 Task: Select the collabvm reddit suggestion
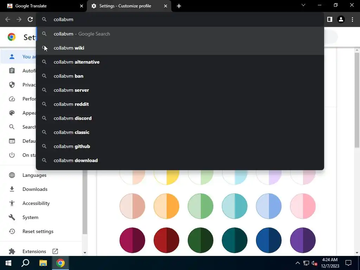(x=180, y=104)
